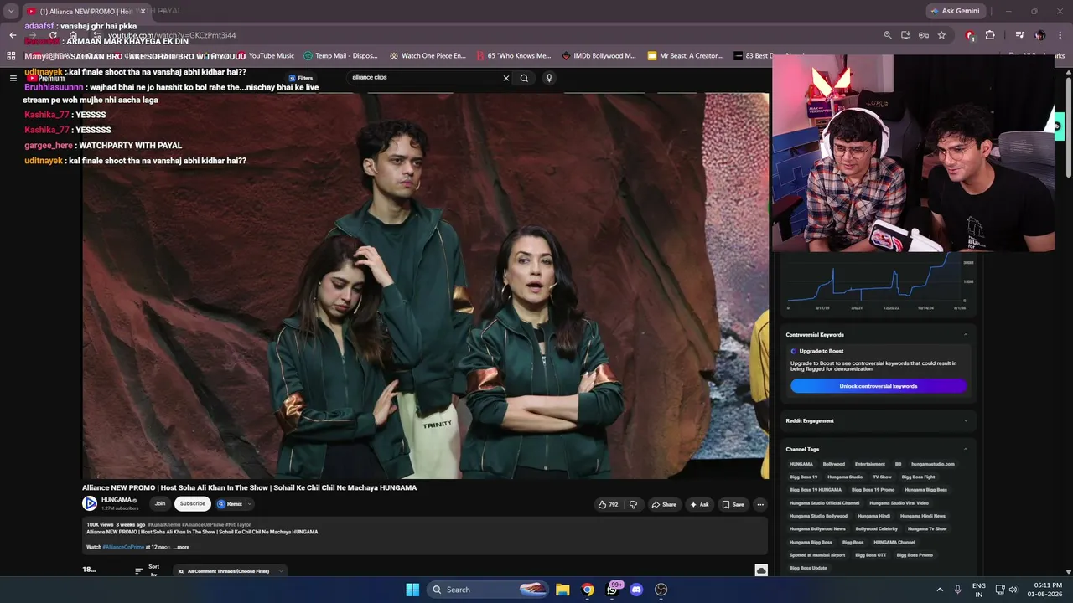This screenshot has width=1073, height=603.
Task: Open the Chrome profile avatar
Action: (x=1040, y=35)
